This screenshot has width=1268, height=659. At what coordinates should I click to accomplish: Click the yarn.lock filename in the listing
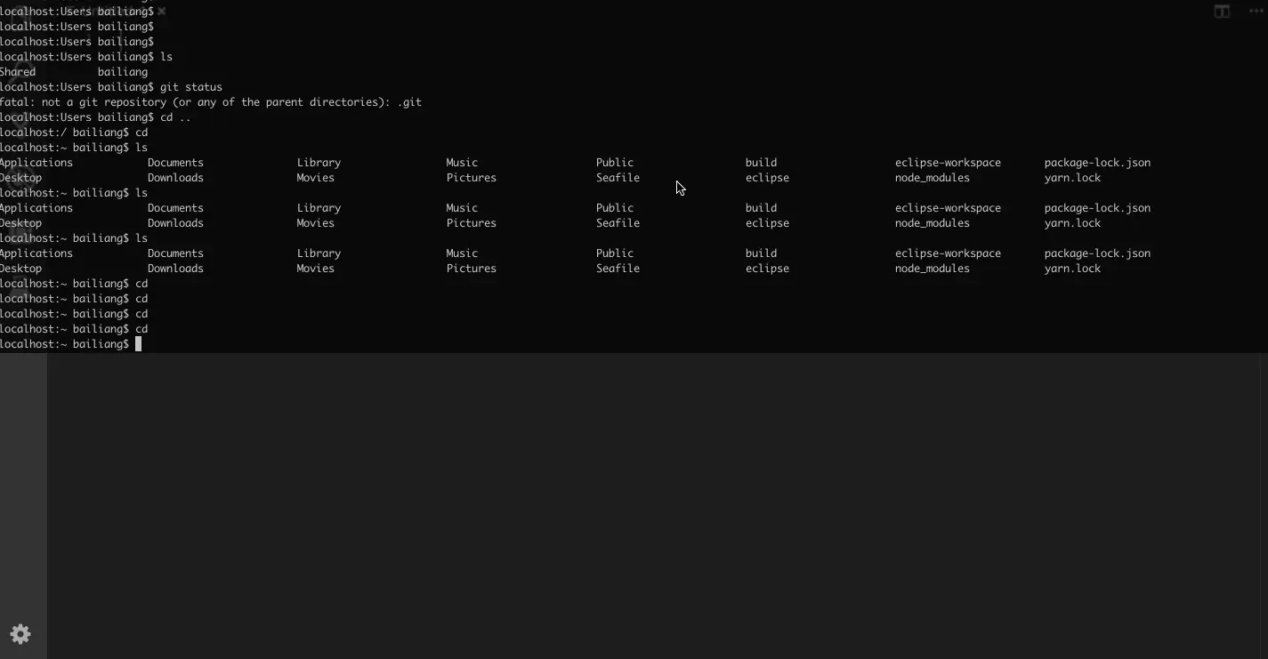tap(1072, 177)
